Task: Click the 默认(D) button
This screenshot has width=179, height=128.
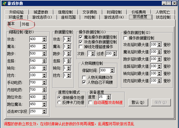Action: click(x=138, y=102)
